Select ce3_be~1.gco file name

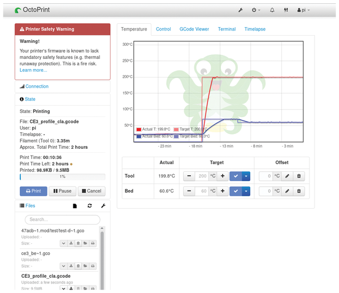coord(36,253)
